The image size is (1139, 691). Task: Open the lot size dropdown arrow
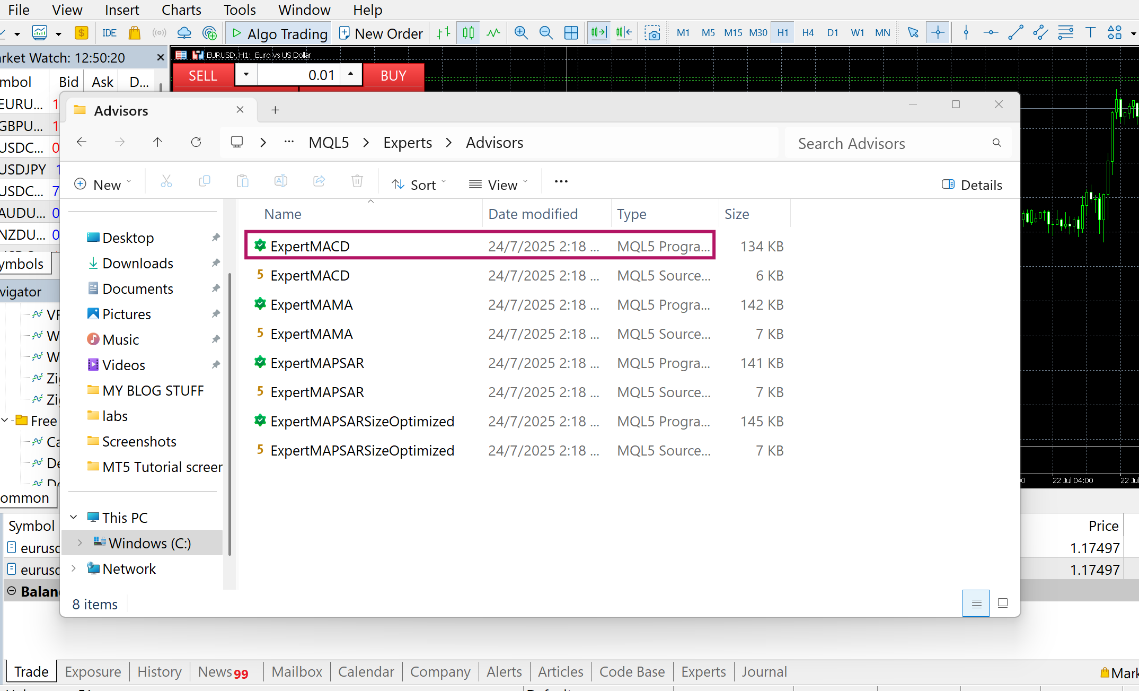[x=246, y=74]
